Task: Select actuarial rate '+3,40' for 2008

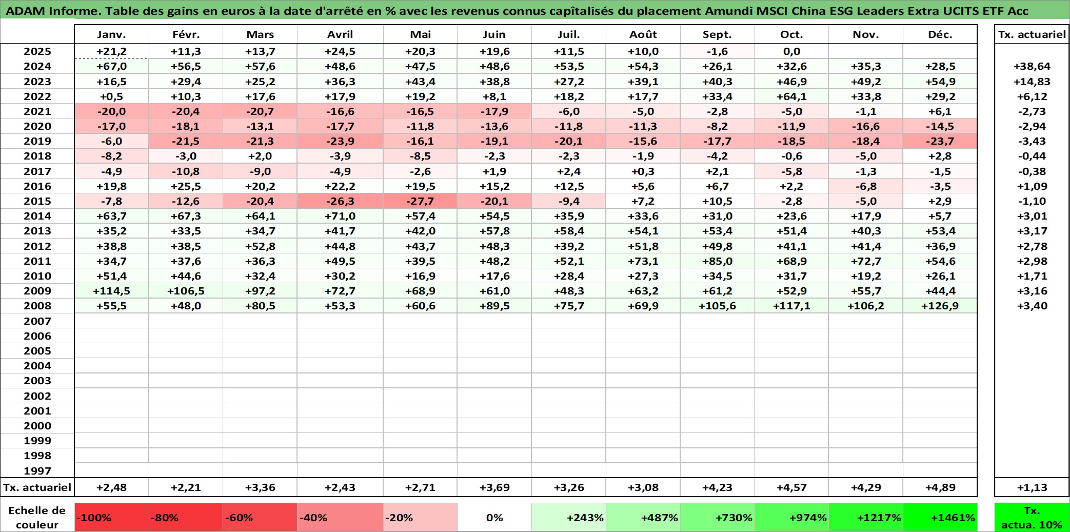Action: [x=1032, y=306]
